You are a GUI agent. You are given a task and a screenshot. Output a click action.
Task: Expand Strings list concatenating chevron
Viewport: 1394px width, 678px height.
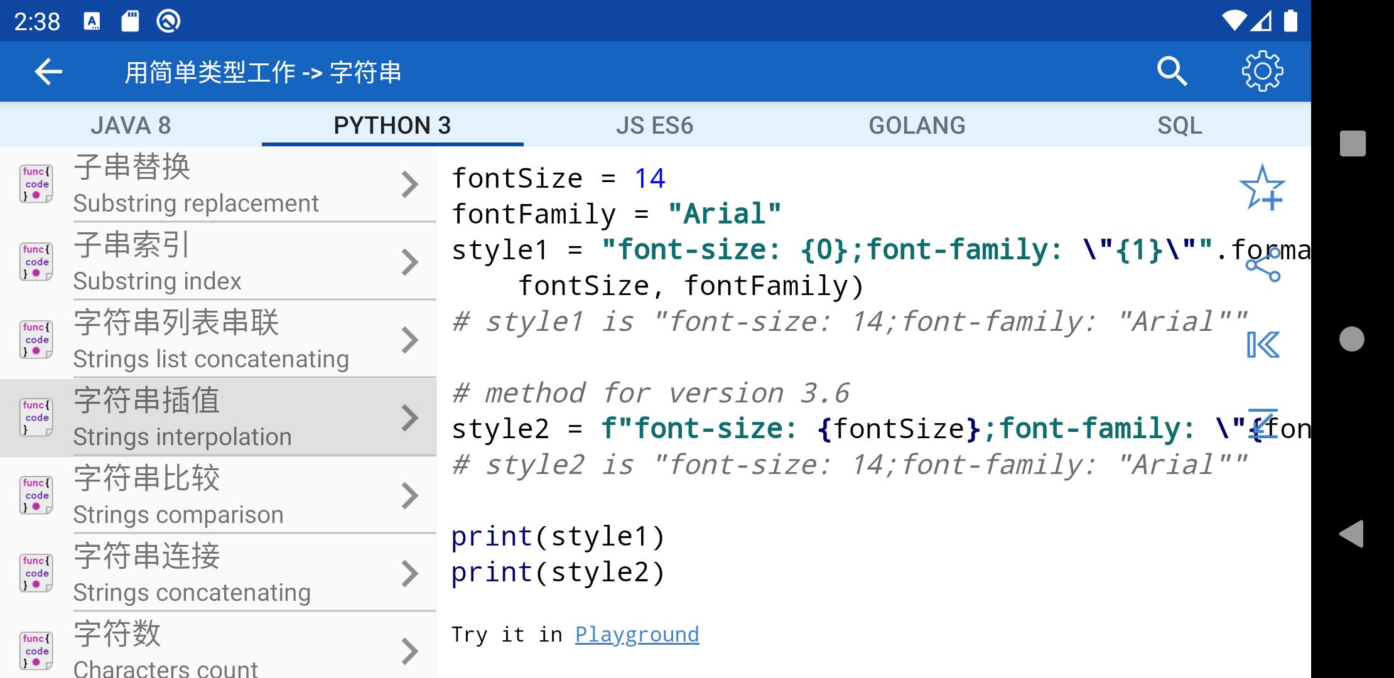(x=409, y=340)
